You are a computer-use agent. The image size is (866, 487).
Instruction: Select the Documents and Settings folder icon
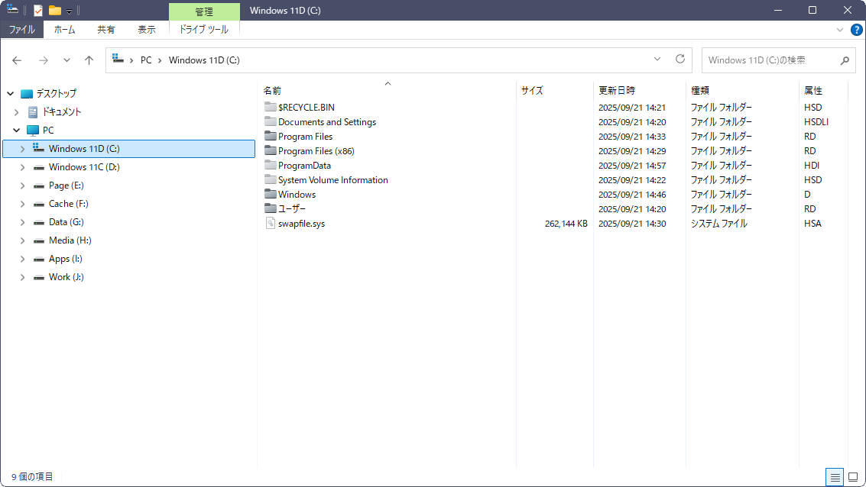[x=270, y=121]
